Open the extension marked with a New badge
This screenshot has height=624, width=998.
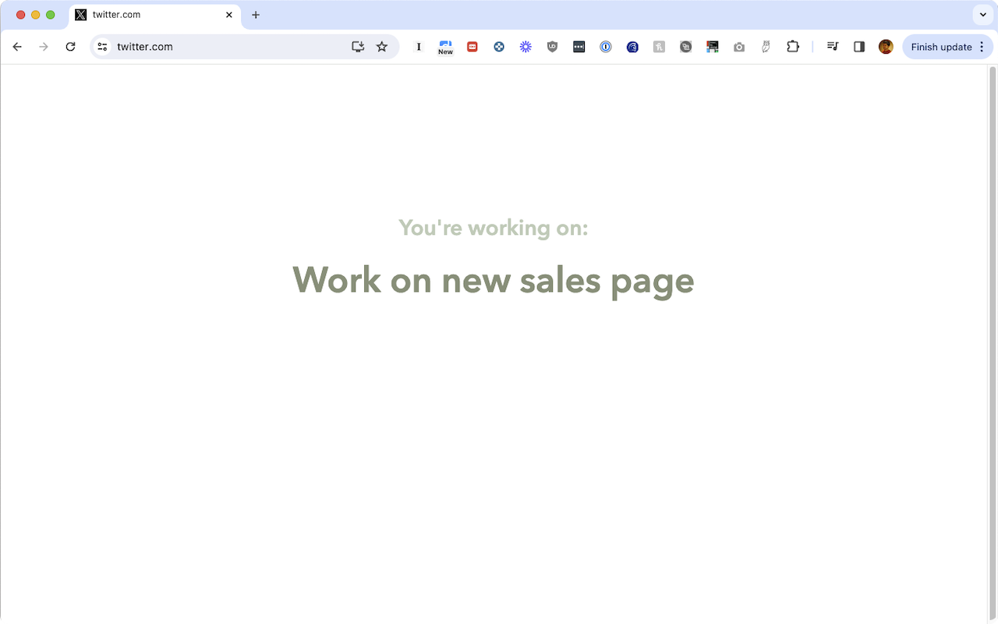coord(445,47)
